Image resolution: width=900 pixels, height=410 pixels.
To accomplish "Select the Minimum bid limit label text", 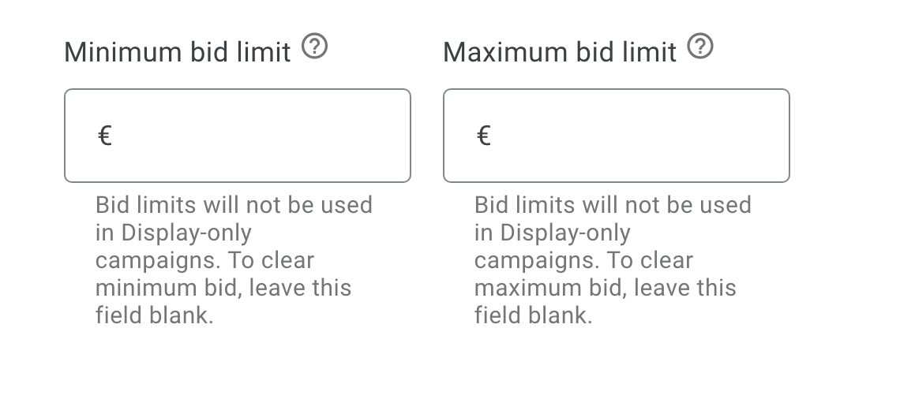I will 178,52.
